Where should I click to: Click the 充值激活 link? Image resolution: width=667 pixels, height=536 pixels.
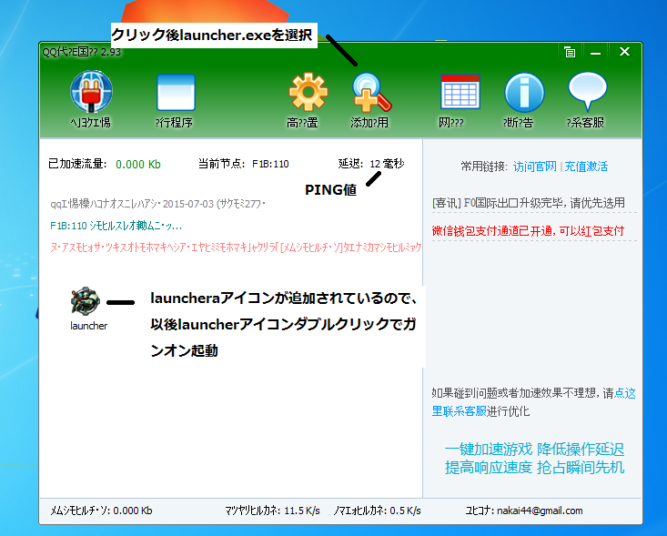coord(586,167)
